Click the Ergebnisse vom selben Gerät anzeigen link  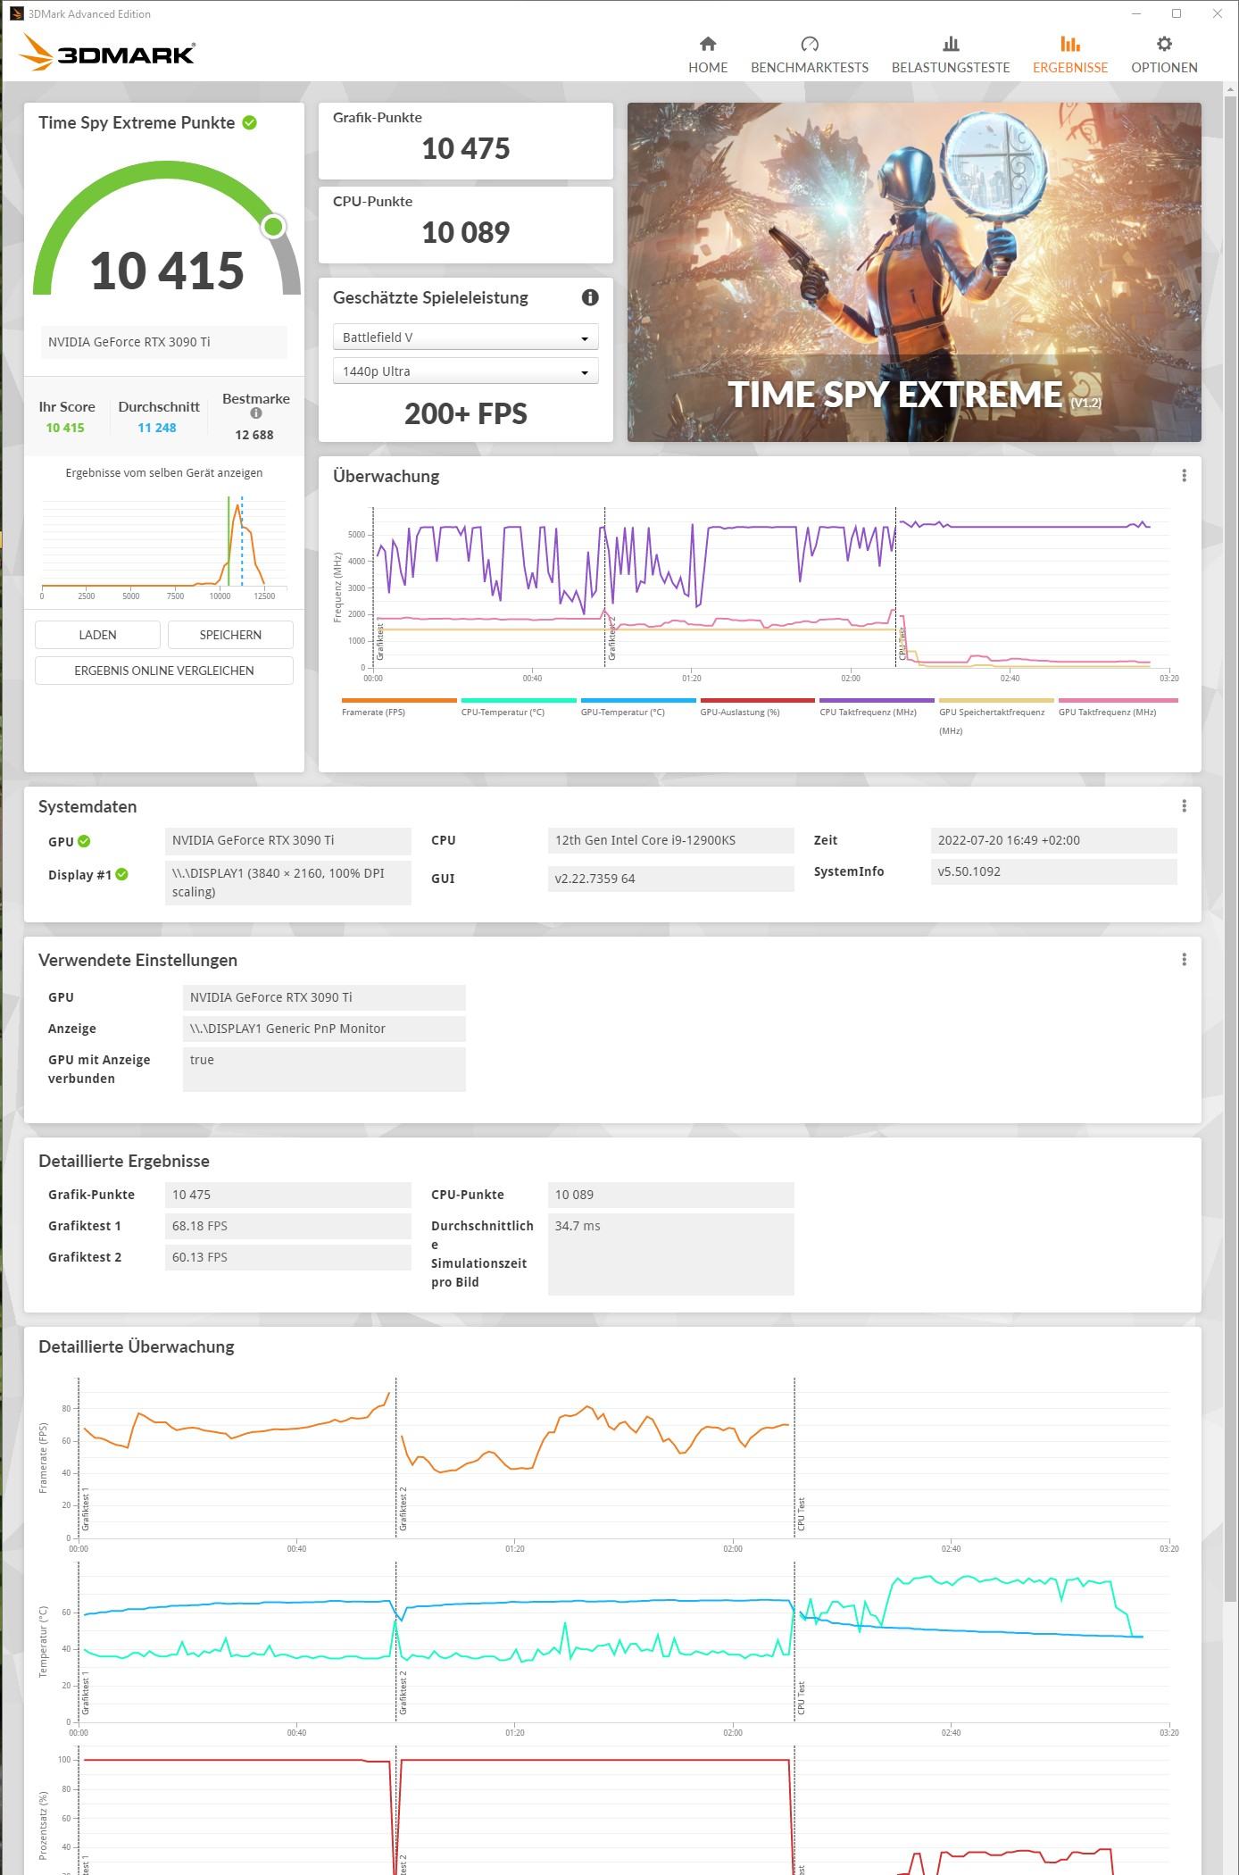coord(164,473)
